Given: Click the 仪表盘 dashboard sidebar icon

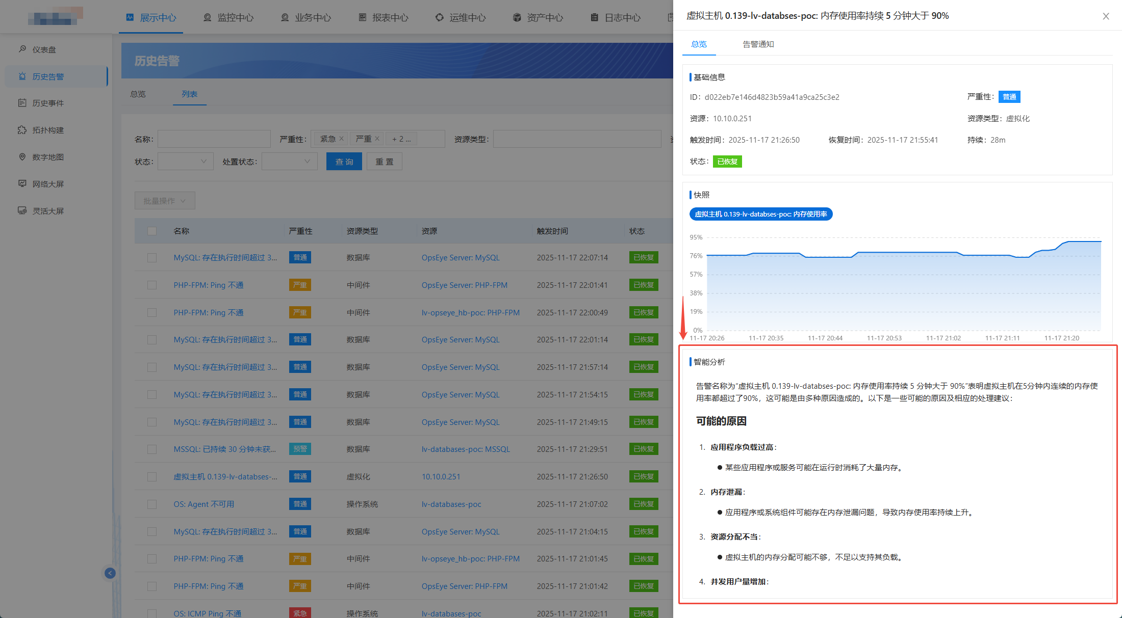Looking at the screenshot, I should (22, 49).
